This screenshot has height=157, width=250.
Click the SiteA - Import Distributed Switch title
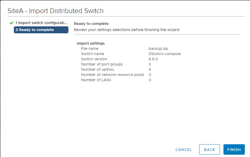click(55, 11)
